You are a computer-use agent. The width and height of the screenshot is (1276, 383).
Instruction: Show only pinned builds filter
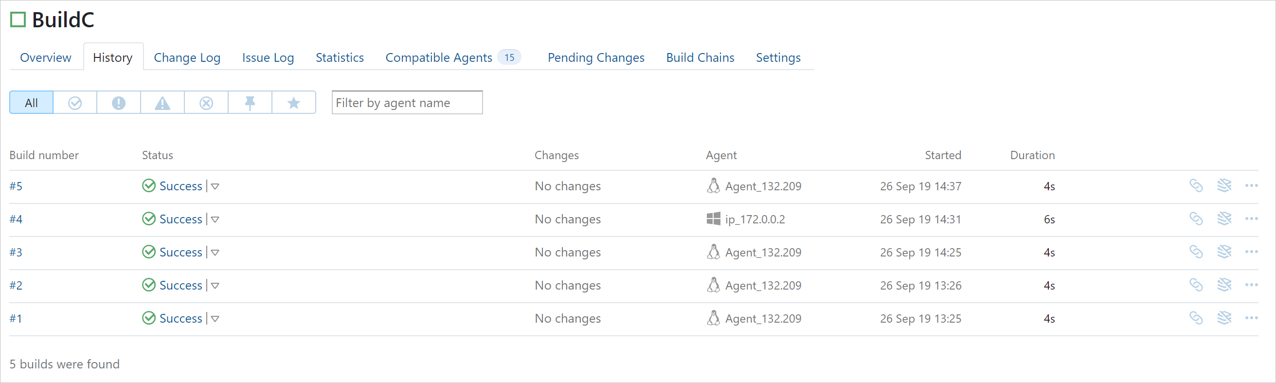tap(250, 103)
